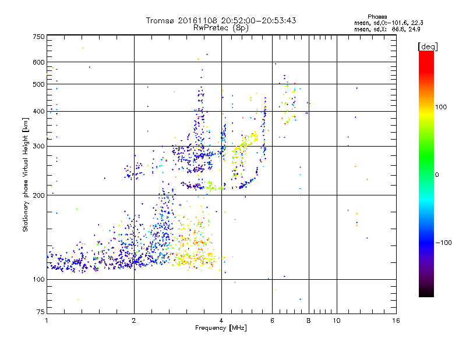Click the "Frequency [MHz]" axis label

[x=221, y=328]
